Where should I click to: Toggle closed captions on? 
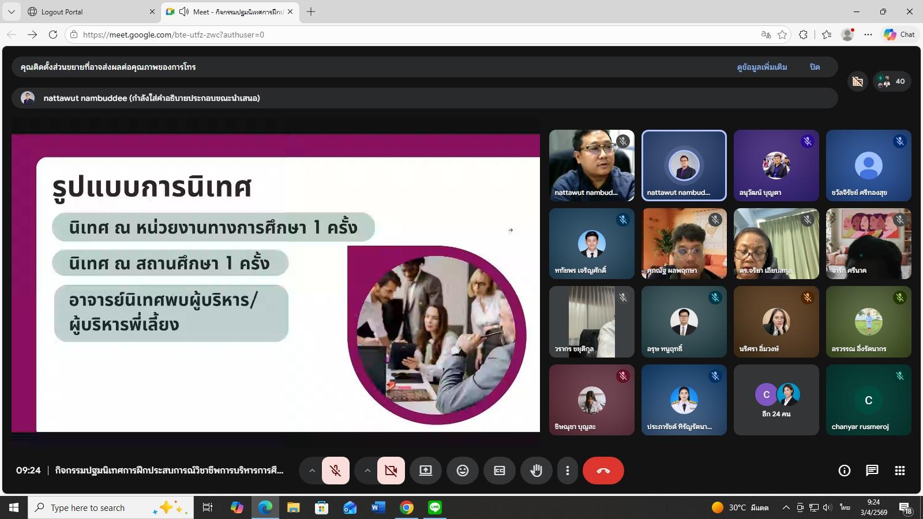click(x=500, y=471)
